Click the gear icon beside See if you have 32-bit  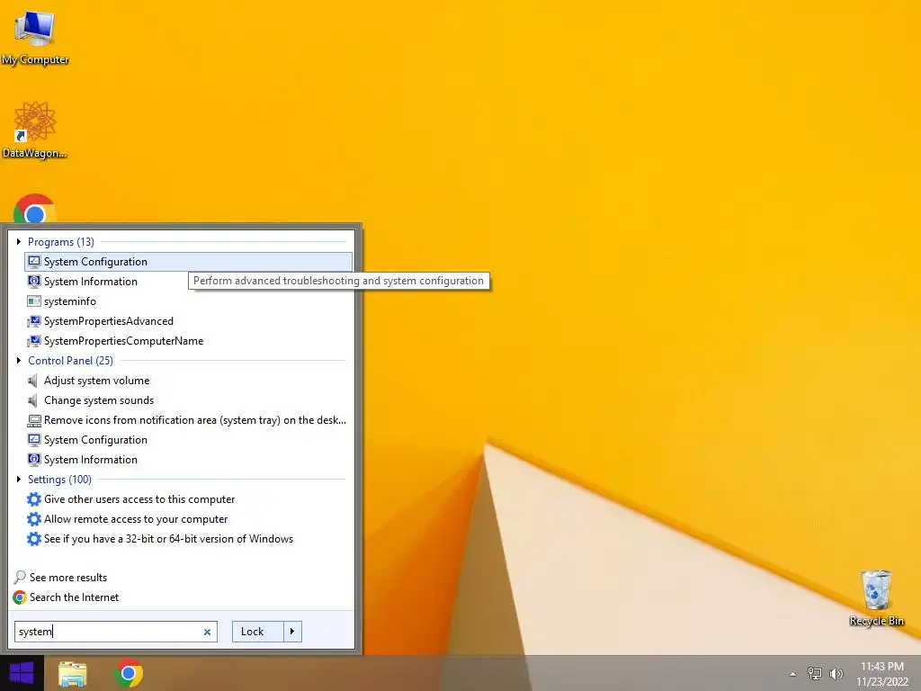click(x=34, y=539)
